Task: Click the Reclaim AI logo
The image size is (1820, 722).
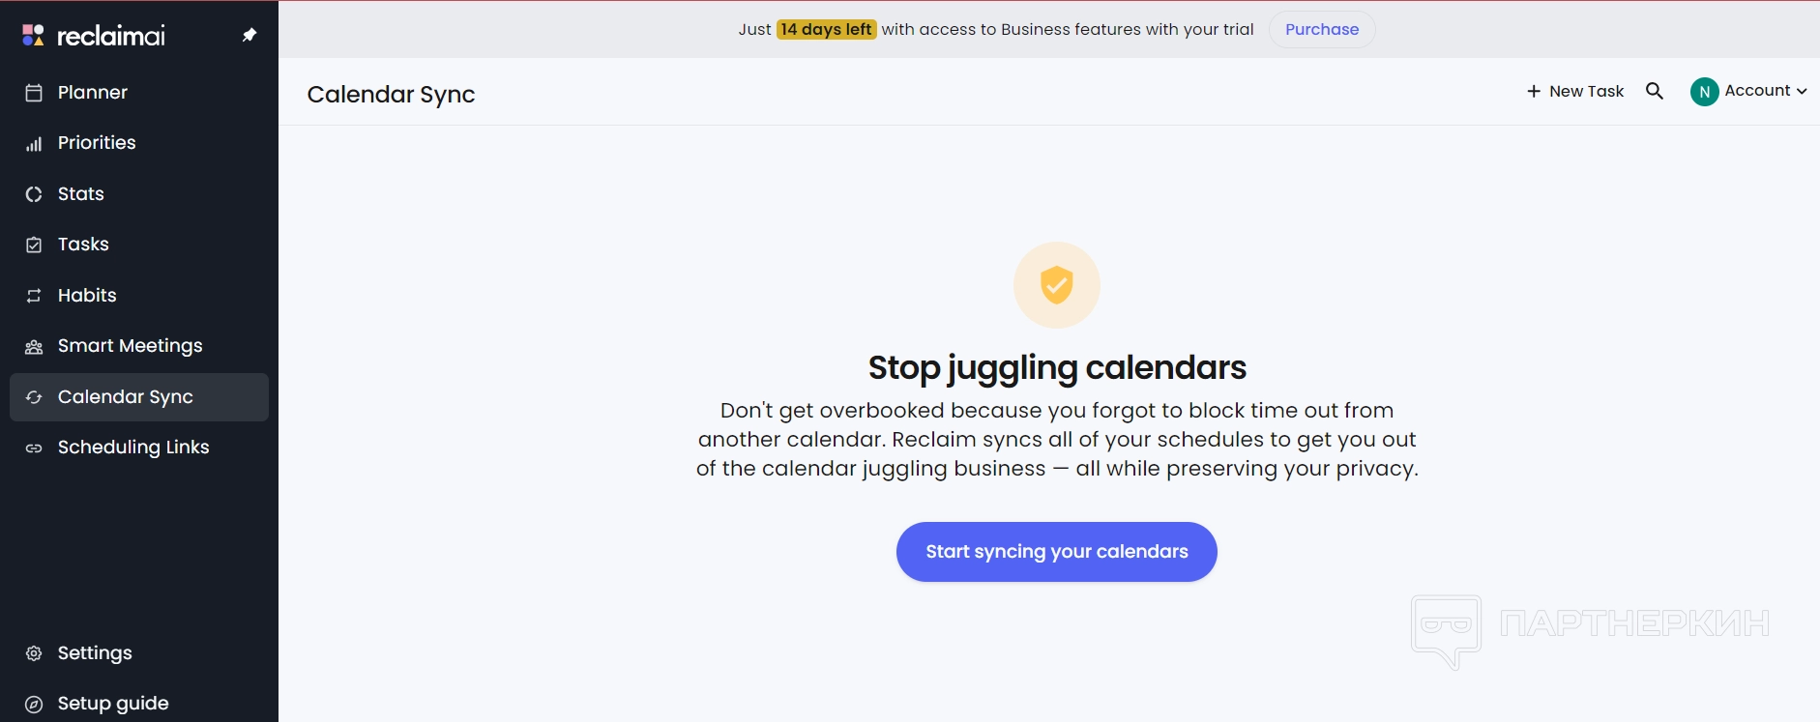Action: (94, 36)
